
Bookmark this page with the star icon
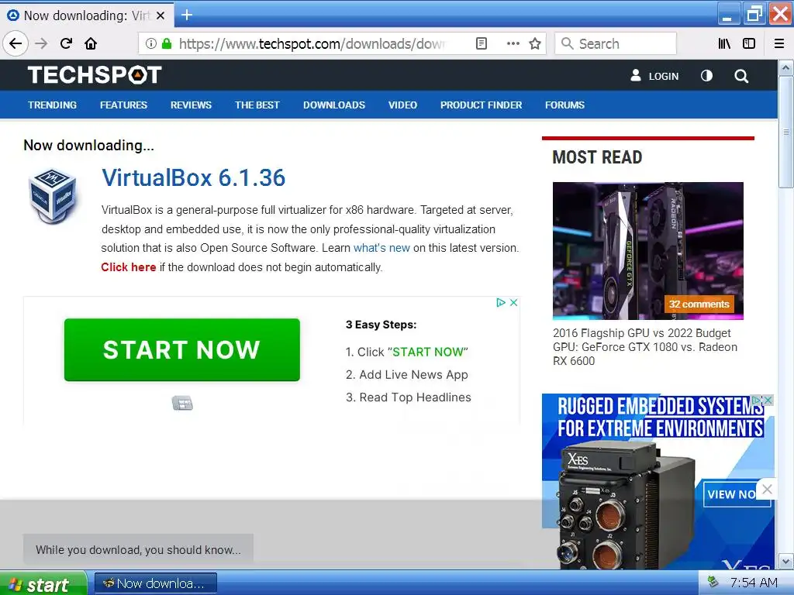[x=535, y=43]
